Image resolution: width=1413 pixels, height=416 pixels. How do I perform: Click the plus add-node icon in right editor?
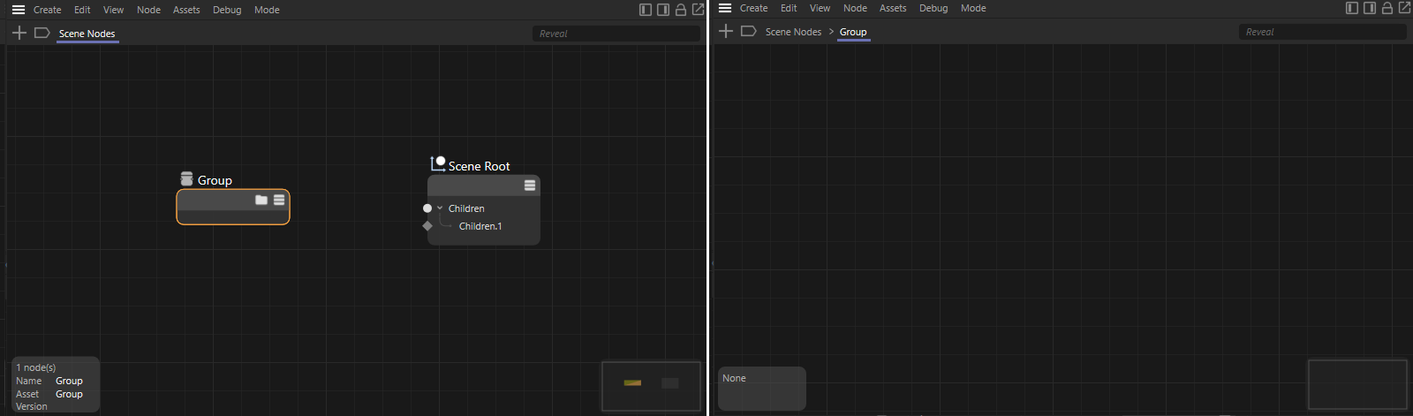726,31
